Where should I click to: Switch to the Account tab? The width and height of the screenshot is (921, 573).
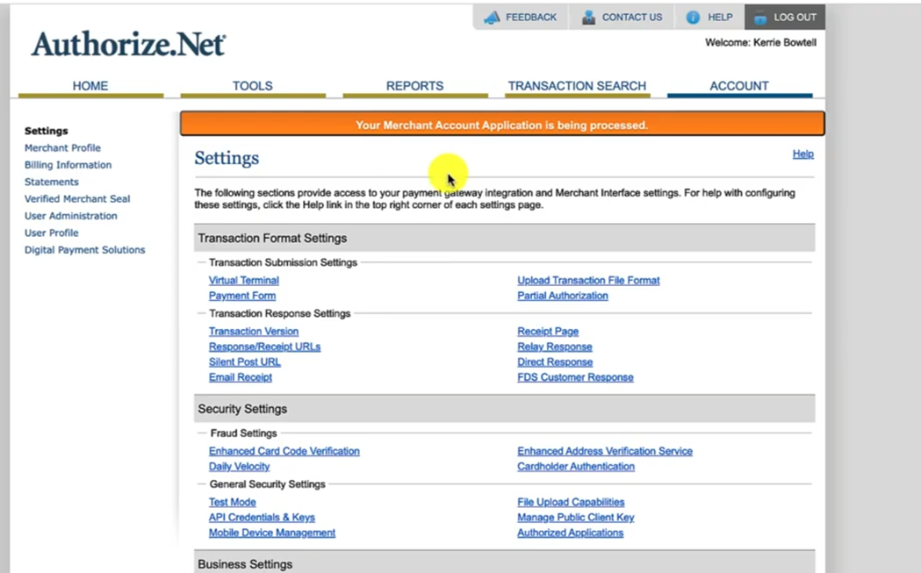pyautogui.click(x=739, y=85)
